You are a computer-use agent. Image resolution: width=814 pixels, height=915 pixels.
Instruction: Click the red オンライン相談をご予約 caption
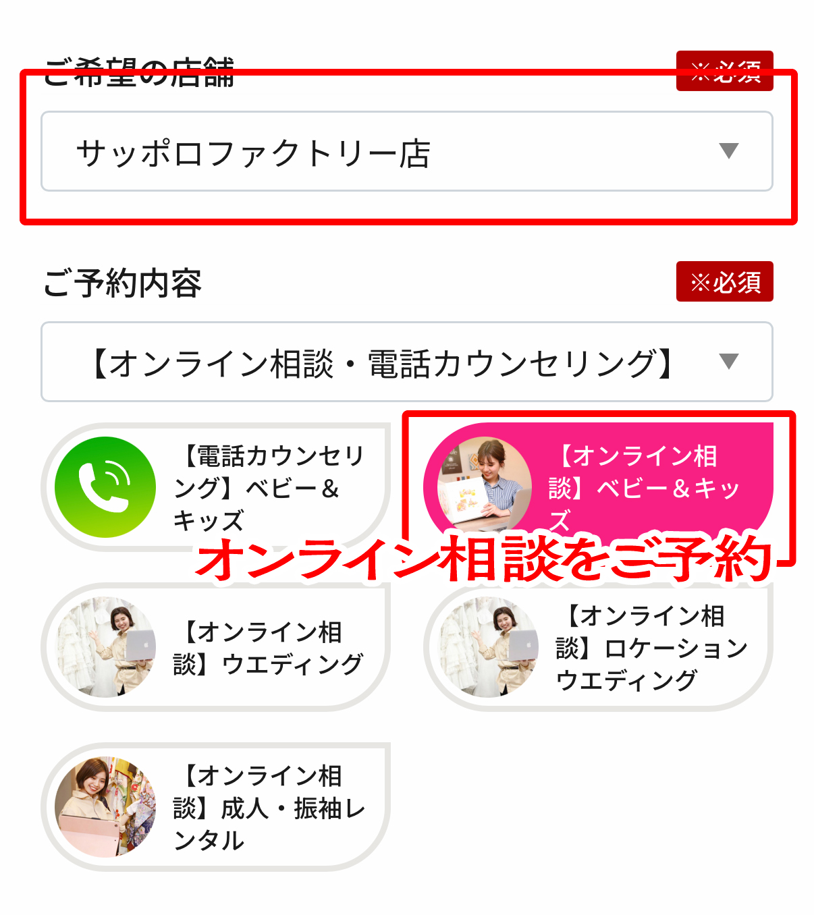[x=483, y=559]
